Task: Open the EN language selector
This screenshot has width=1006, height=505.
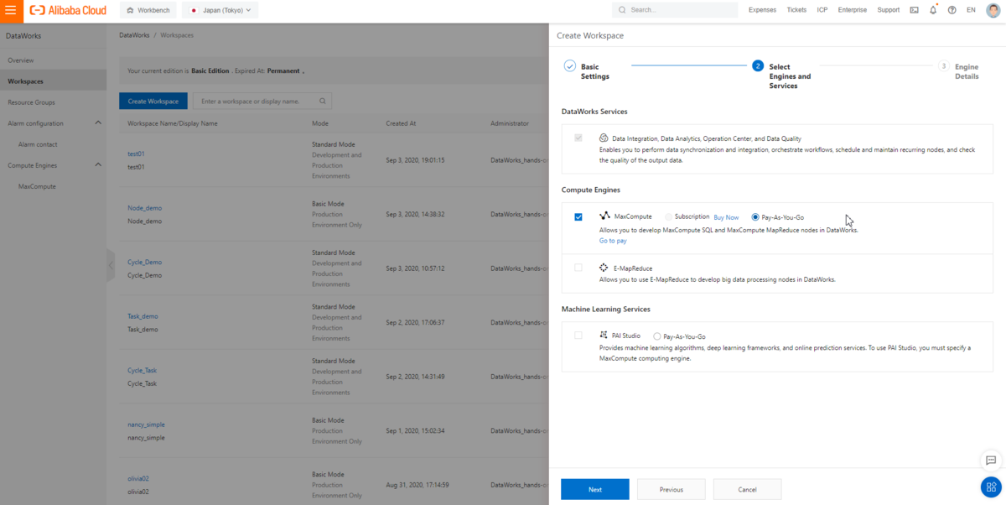Action: coord(971,10)
